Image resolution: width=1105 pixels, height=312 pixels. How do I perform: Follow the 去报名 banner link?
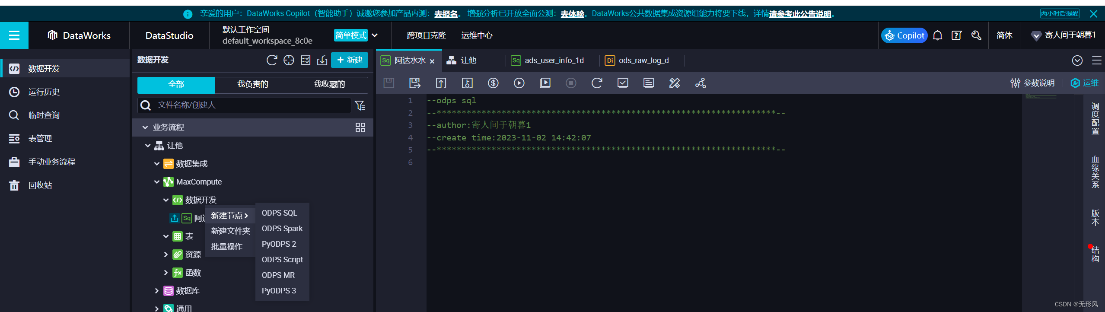446,14
